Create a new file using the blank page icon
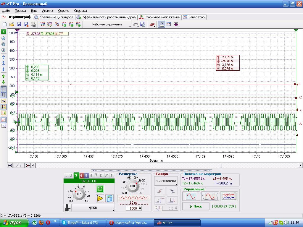Screen dimensions: 303x227 [x=5, y=24]
